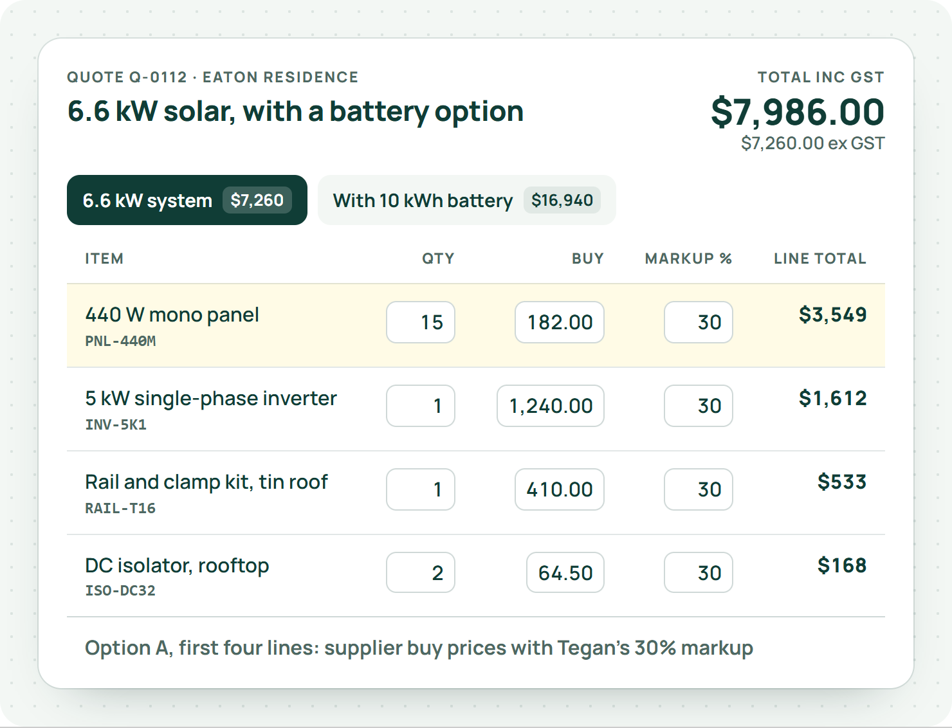Click the 6.6 kW solar quote heading
Screen dimensions: 952x728
pyautogui.click(x=295, y=111)
